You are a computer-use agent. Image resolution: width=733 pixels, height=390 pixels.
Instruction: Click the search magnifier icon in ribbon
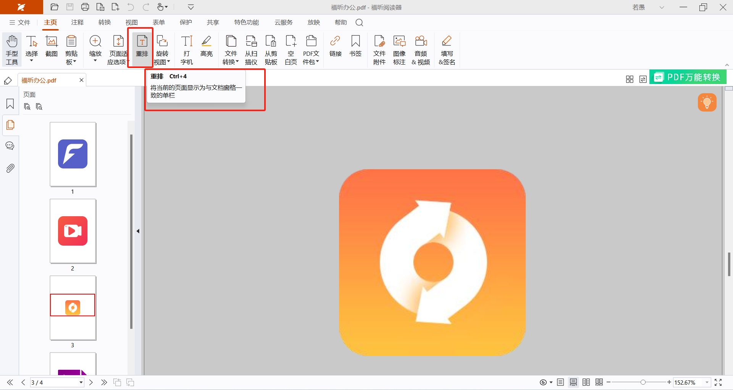point(359,23)
